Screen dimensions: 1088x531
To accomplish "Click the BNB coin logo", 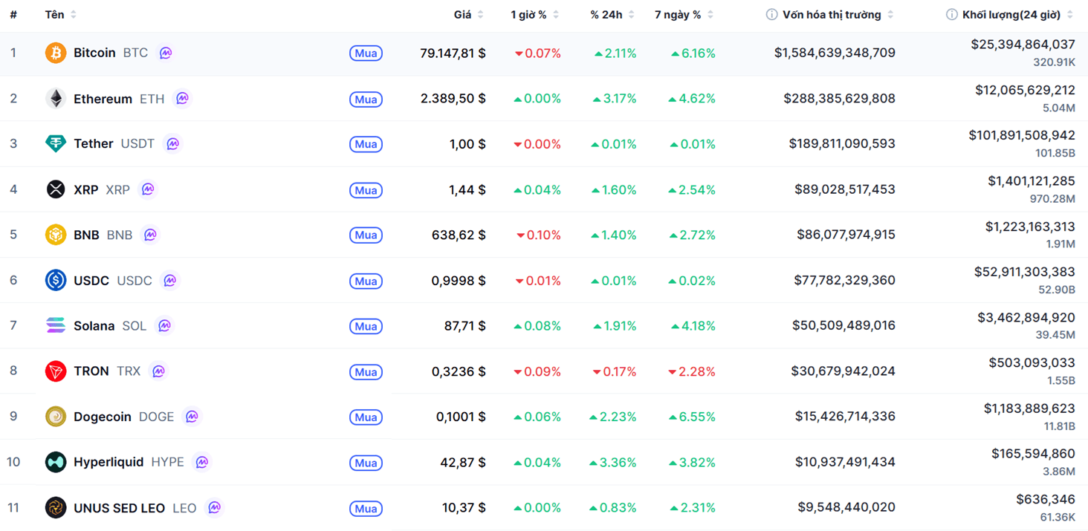I will click(56, 235).
